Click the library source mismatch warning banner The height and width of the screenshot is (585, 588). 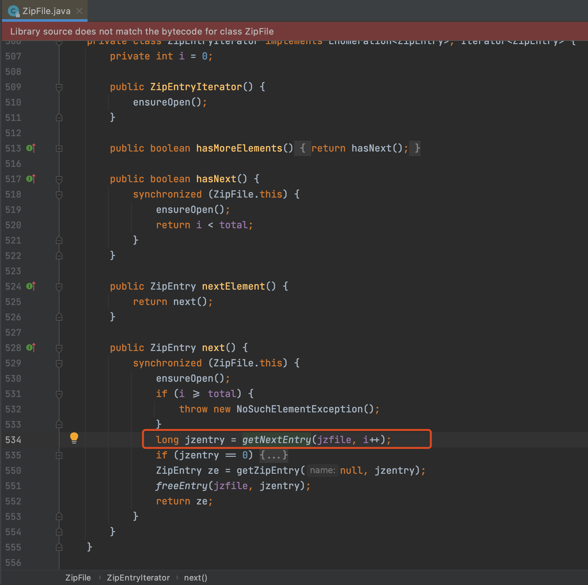click(295, 31)
